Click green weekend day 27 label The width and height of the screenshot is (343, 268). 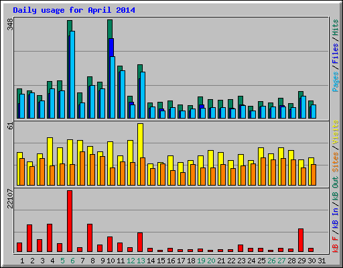pyautogui.click(x=281, y=261)
